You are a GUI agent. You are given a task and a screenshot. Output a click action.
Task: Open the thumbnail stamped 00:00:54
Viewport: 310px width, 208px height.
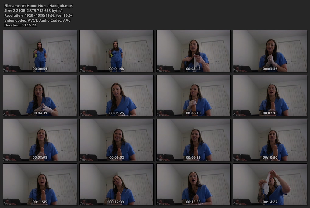(40, 51)
